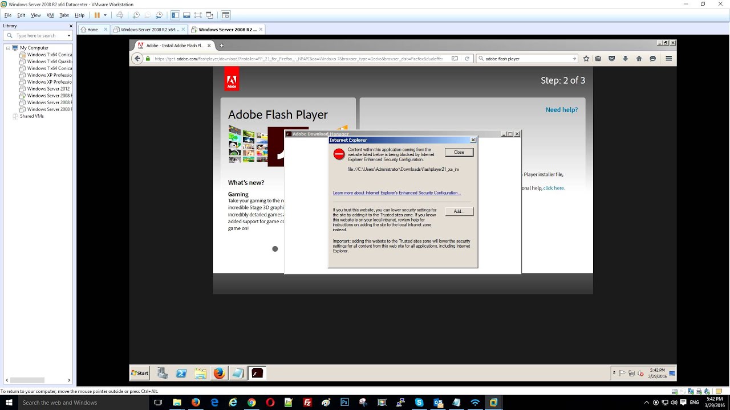Take a snapshot of this virtual machine
The image size is (730, 410).
point(136,15)
